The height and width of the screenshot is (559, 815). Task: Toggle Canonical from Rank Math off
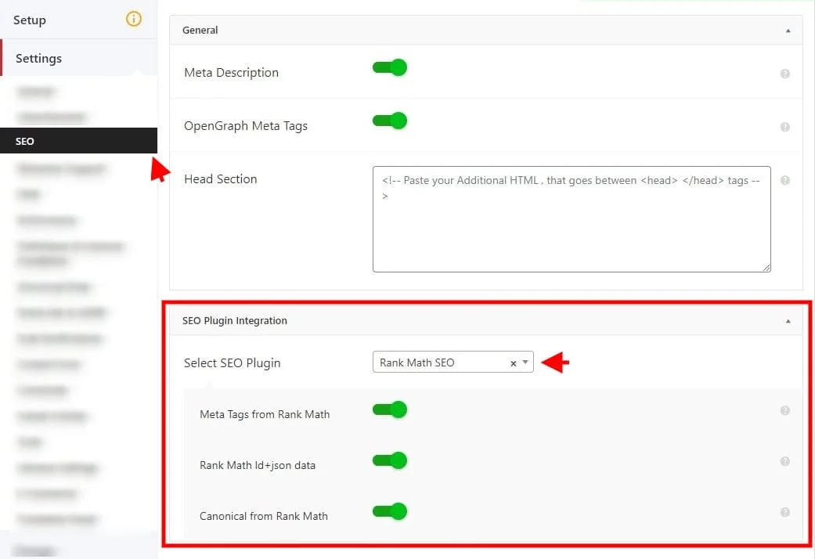[x=390, y=511]
